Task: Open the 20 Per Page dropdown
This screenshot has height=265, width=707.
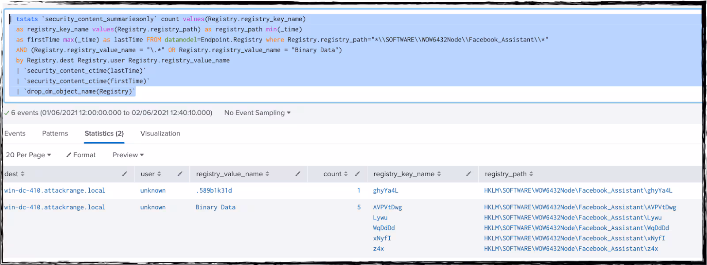Action: (x=28, y=155)
